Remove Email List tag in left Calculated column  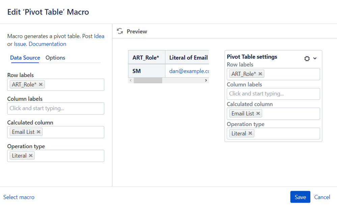coord(39,132)
